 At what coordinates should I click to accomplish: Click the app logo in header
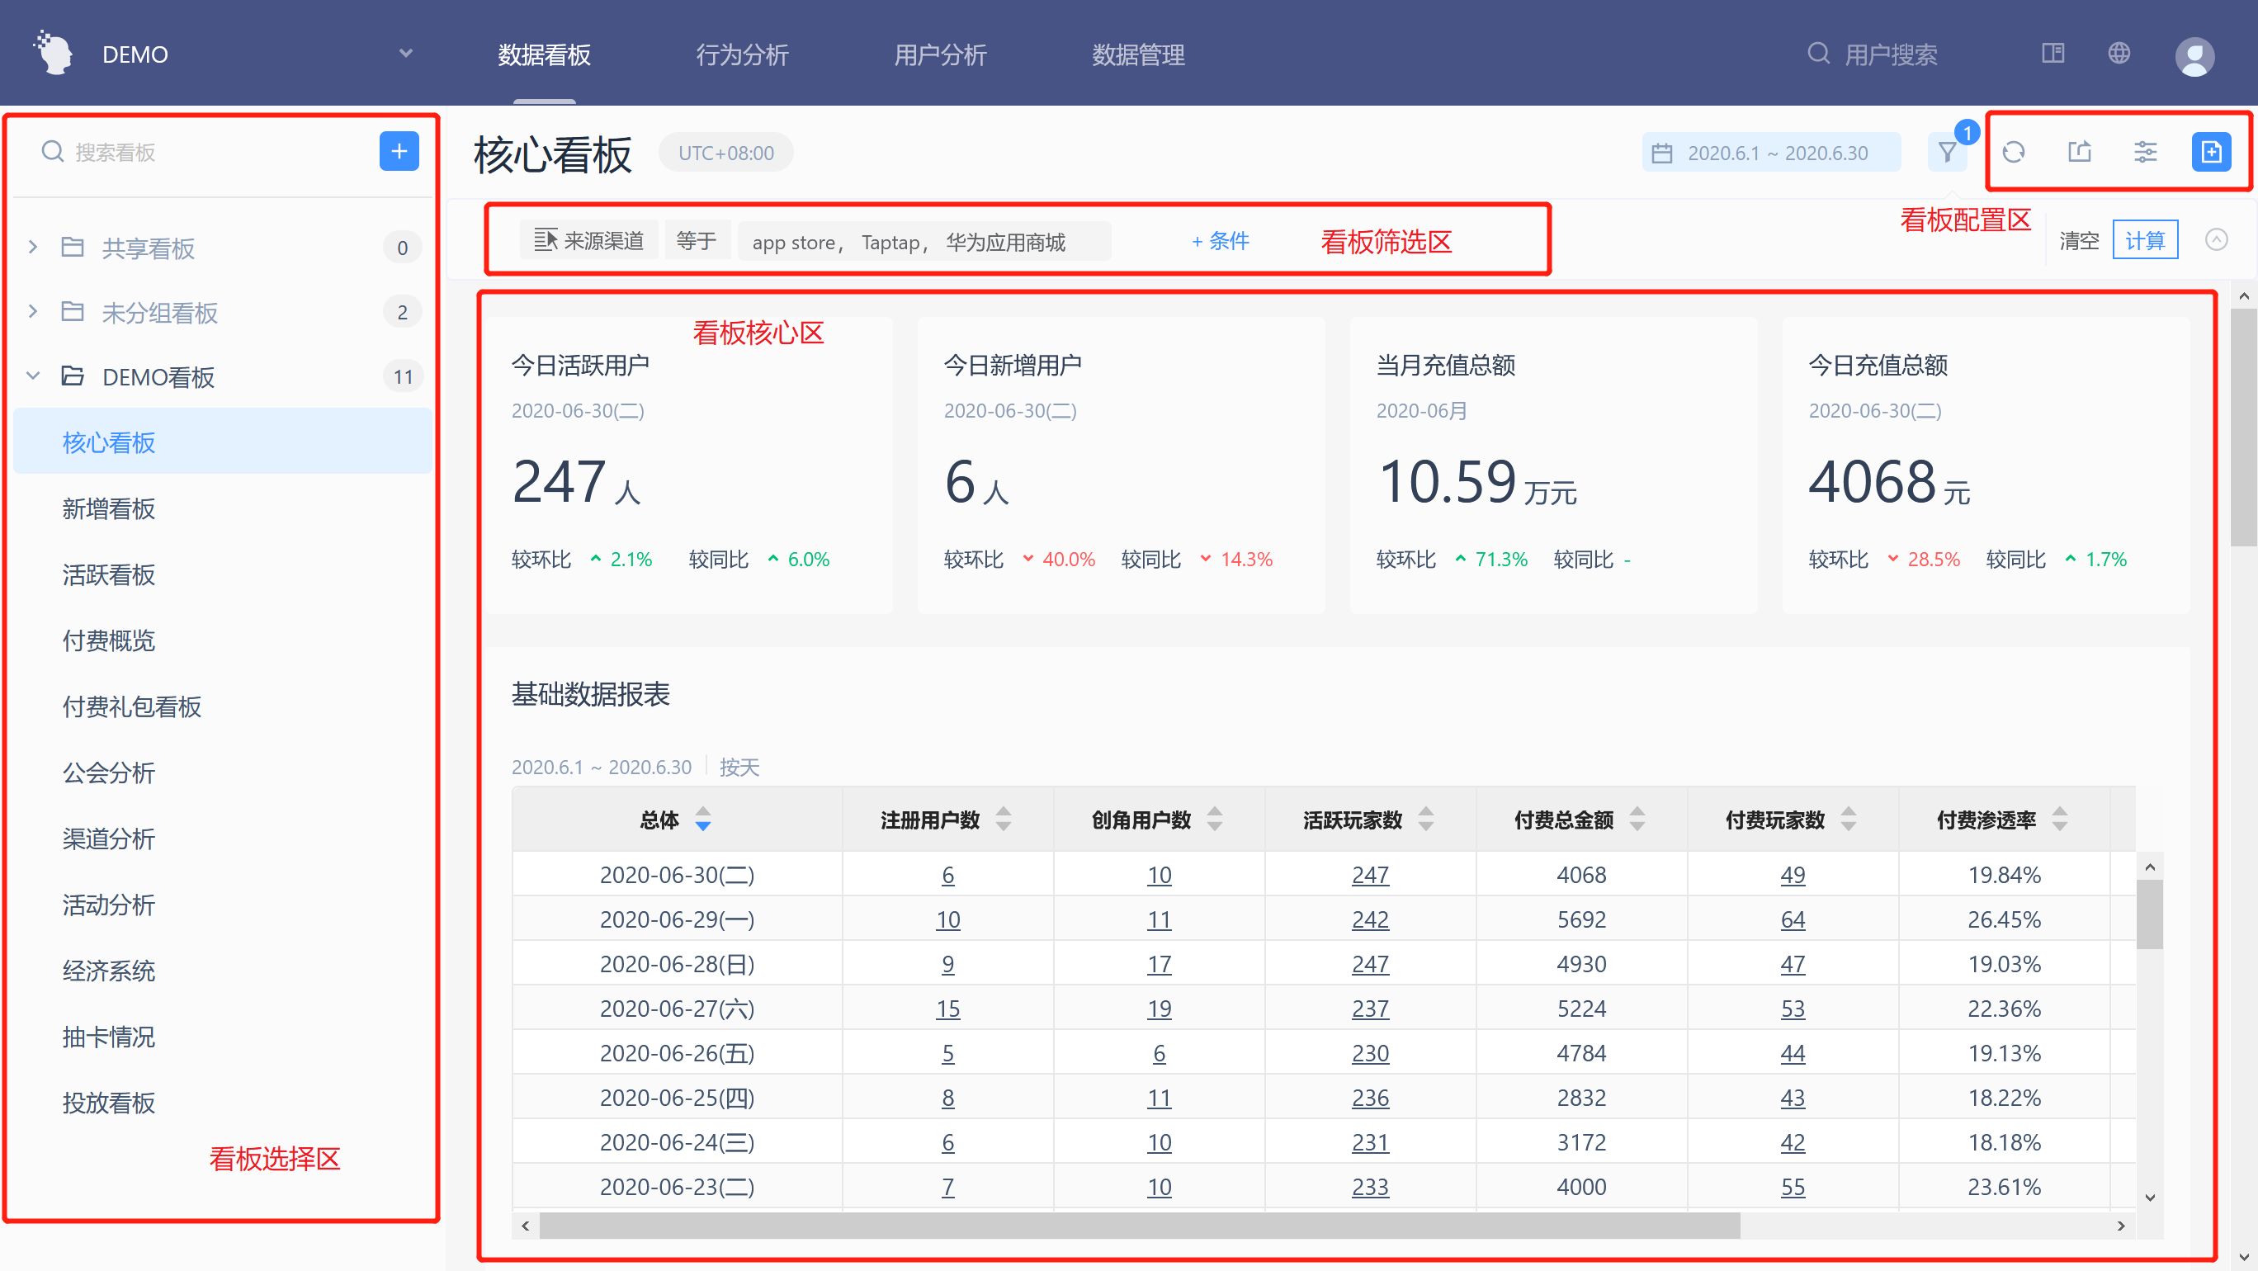tap(54, 53)
